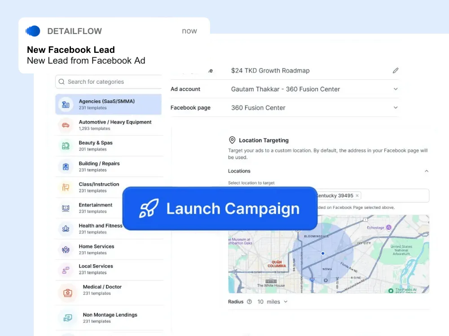The width and height of the screenshot is (449, 336).
Task: Click the 'Select location to target' label
Action: [x=251, y=183]
